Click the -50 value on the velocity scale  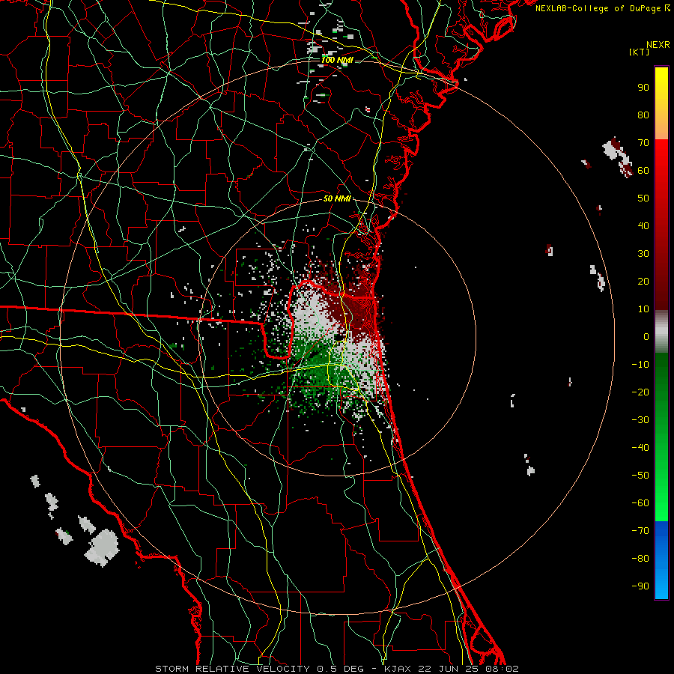point(640,476)
